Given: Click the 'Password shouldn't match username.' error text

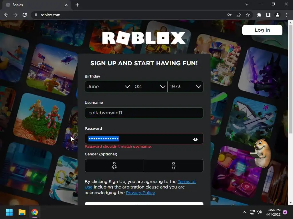Looking at the screenshot, I should click(x=118, y=147).
